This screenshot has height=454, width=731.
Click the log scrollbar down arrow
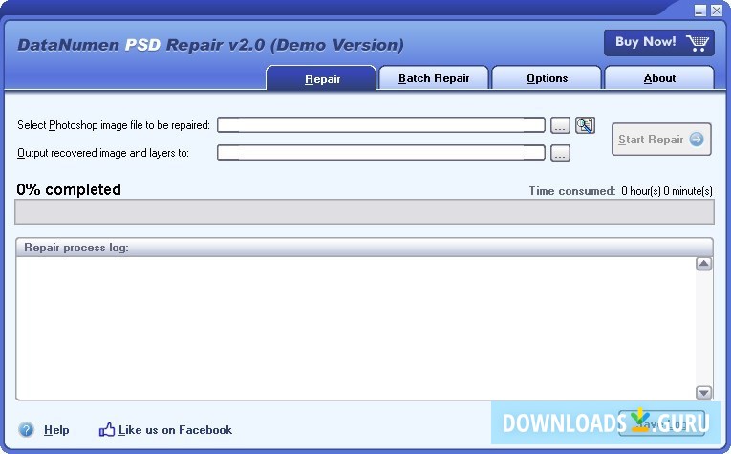[x=703, y=393]
